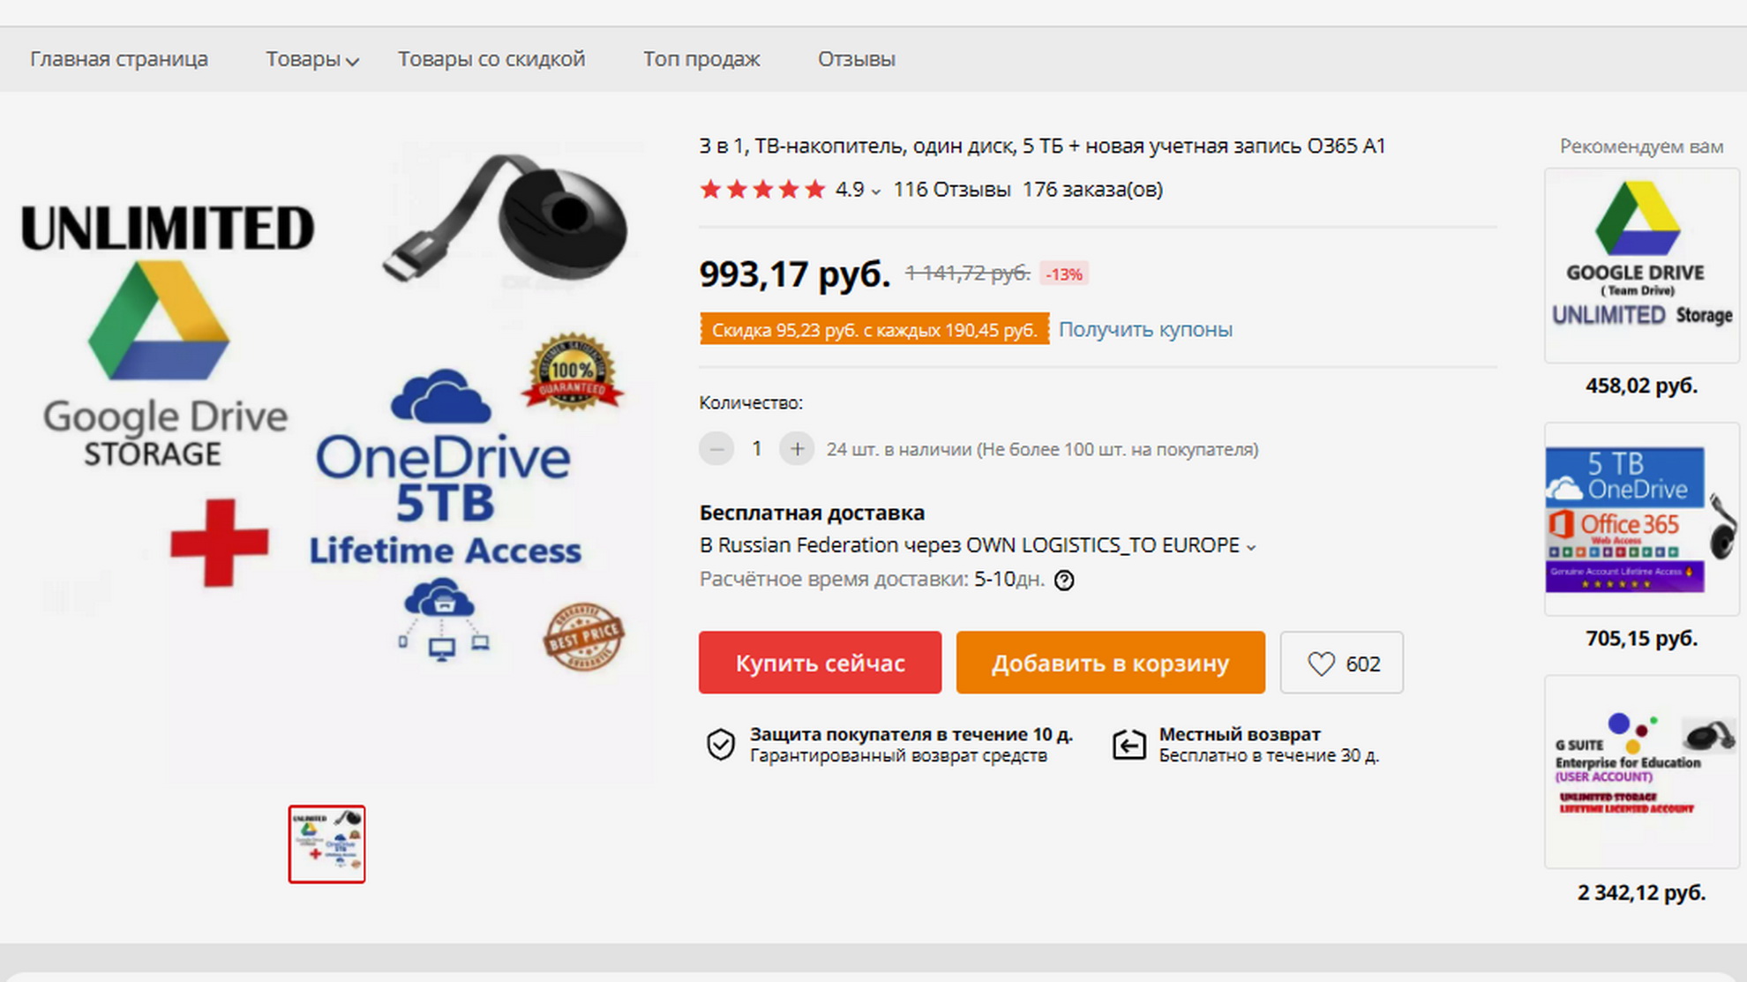Click the Получить купоны link

click(1145, 329)
